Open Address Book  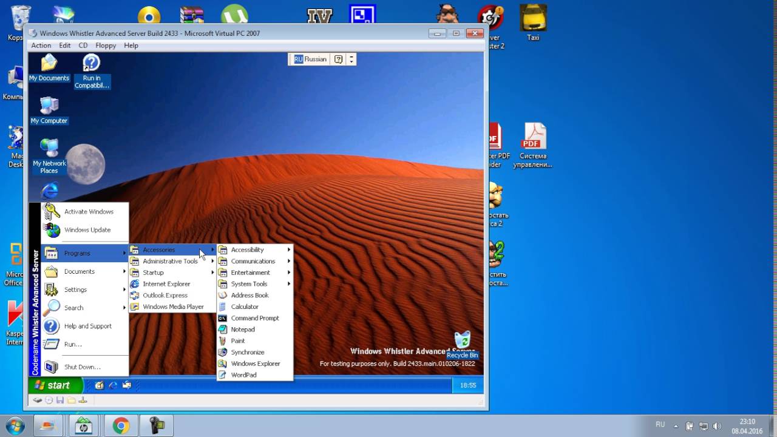coord(255,295)
